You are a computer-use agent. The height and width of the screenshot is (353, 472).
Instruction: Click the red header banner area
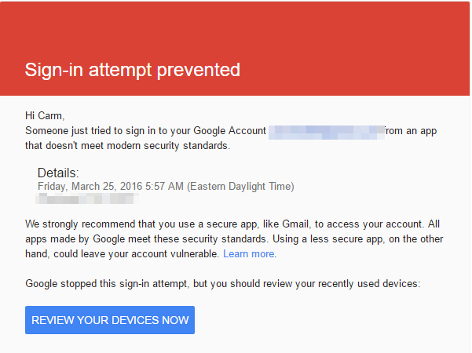(x=235, y=49)
